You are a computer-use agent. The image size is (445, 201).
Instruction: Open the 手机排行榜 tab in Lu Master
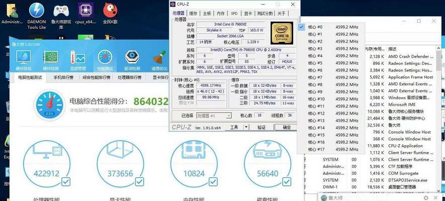point(63,77)
